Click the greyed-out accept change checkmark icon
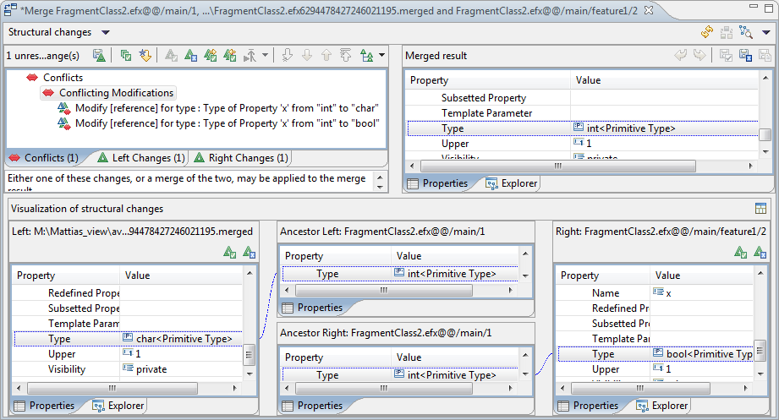Viewport: 779px width, 420px height. point(171,55)
